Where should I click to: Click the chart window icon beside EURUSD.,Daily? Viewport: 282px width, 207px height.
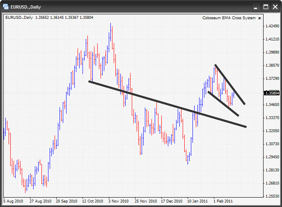pos(5,7)
